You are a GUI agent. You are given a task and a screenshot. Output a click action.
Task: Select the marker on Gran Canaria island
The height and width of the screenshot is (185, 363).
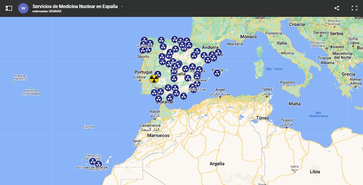pos(99,164)
